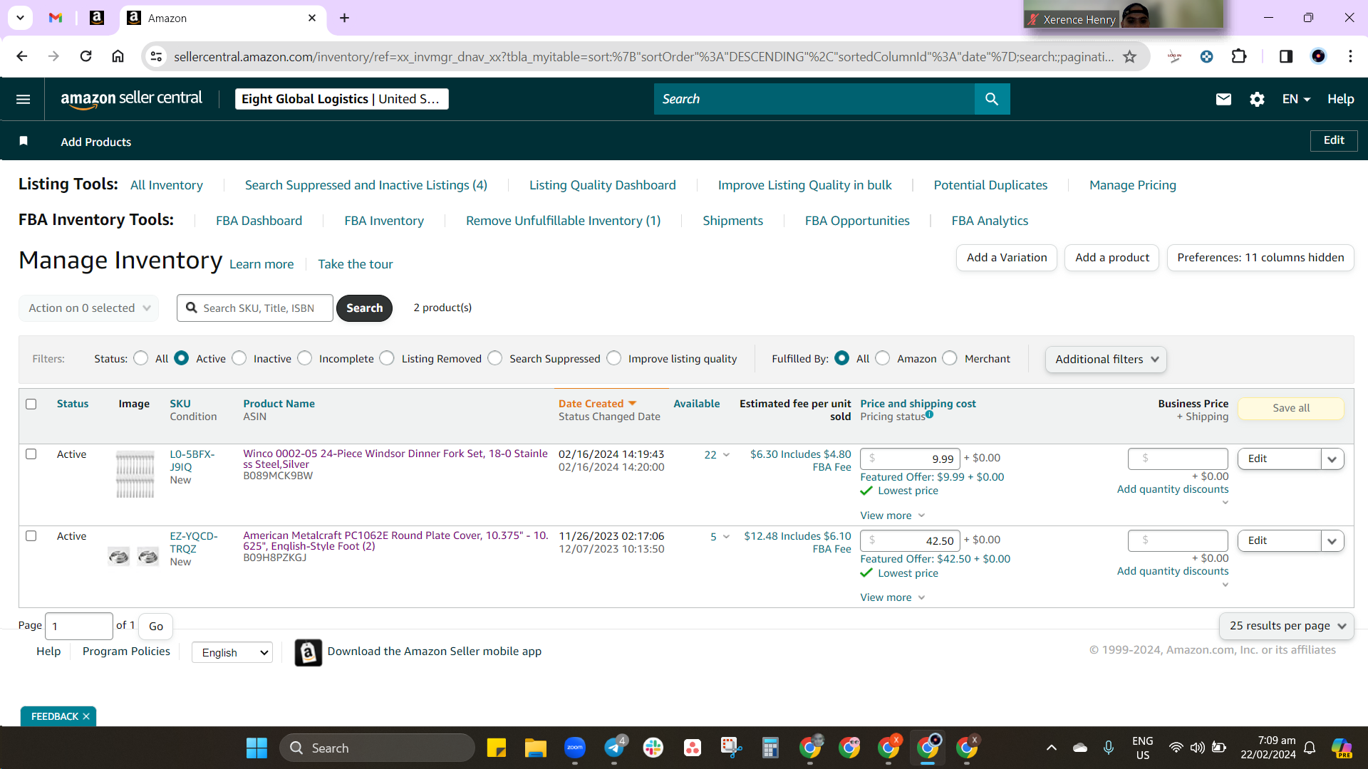This screenshot has height=769, width=1368.
Task: Go to Shipments
Action: coord(733,221)
